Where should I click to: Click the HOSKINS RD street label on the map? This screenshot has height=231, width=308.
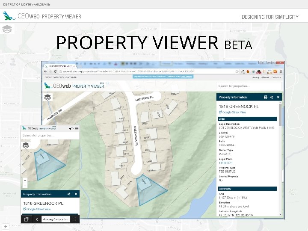click(54, 115)
